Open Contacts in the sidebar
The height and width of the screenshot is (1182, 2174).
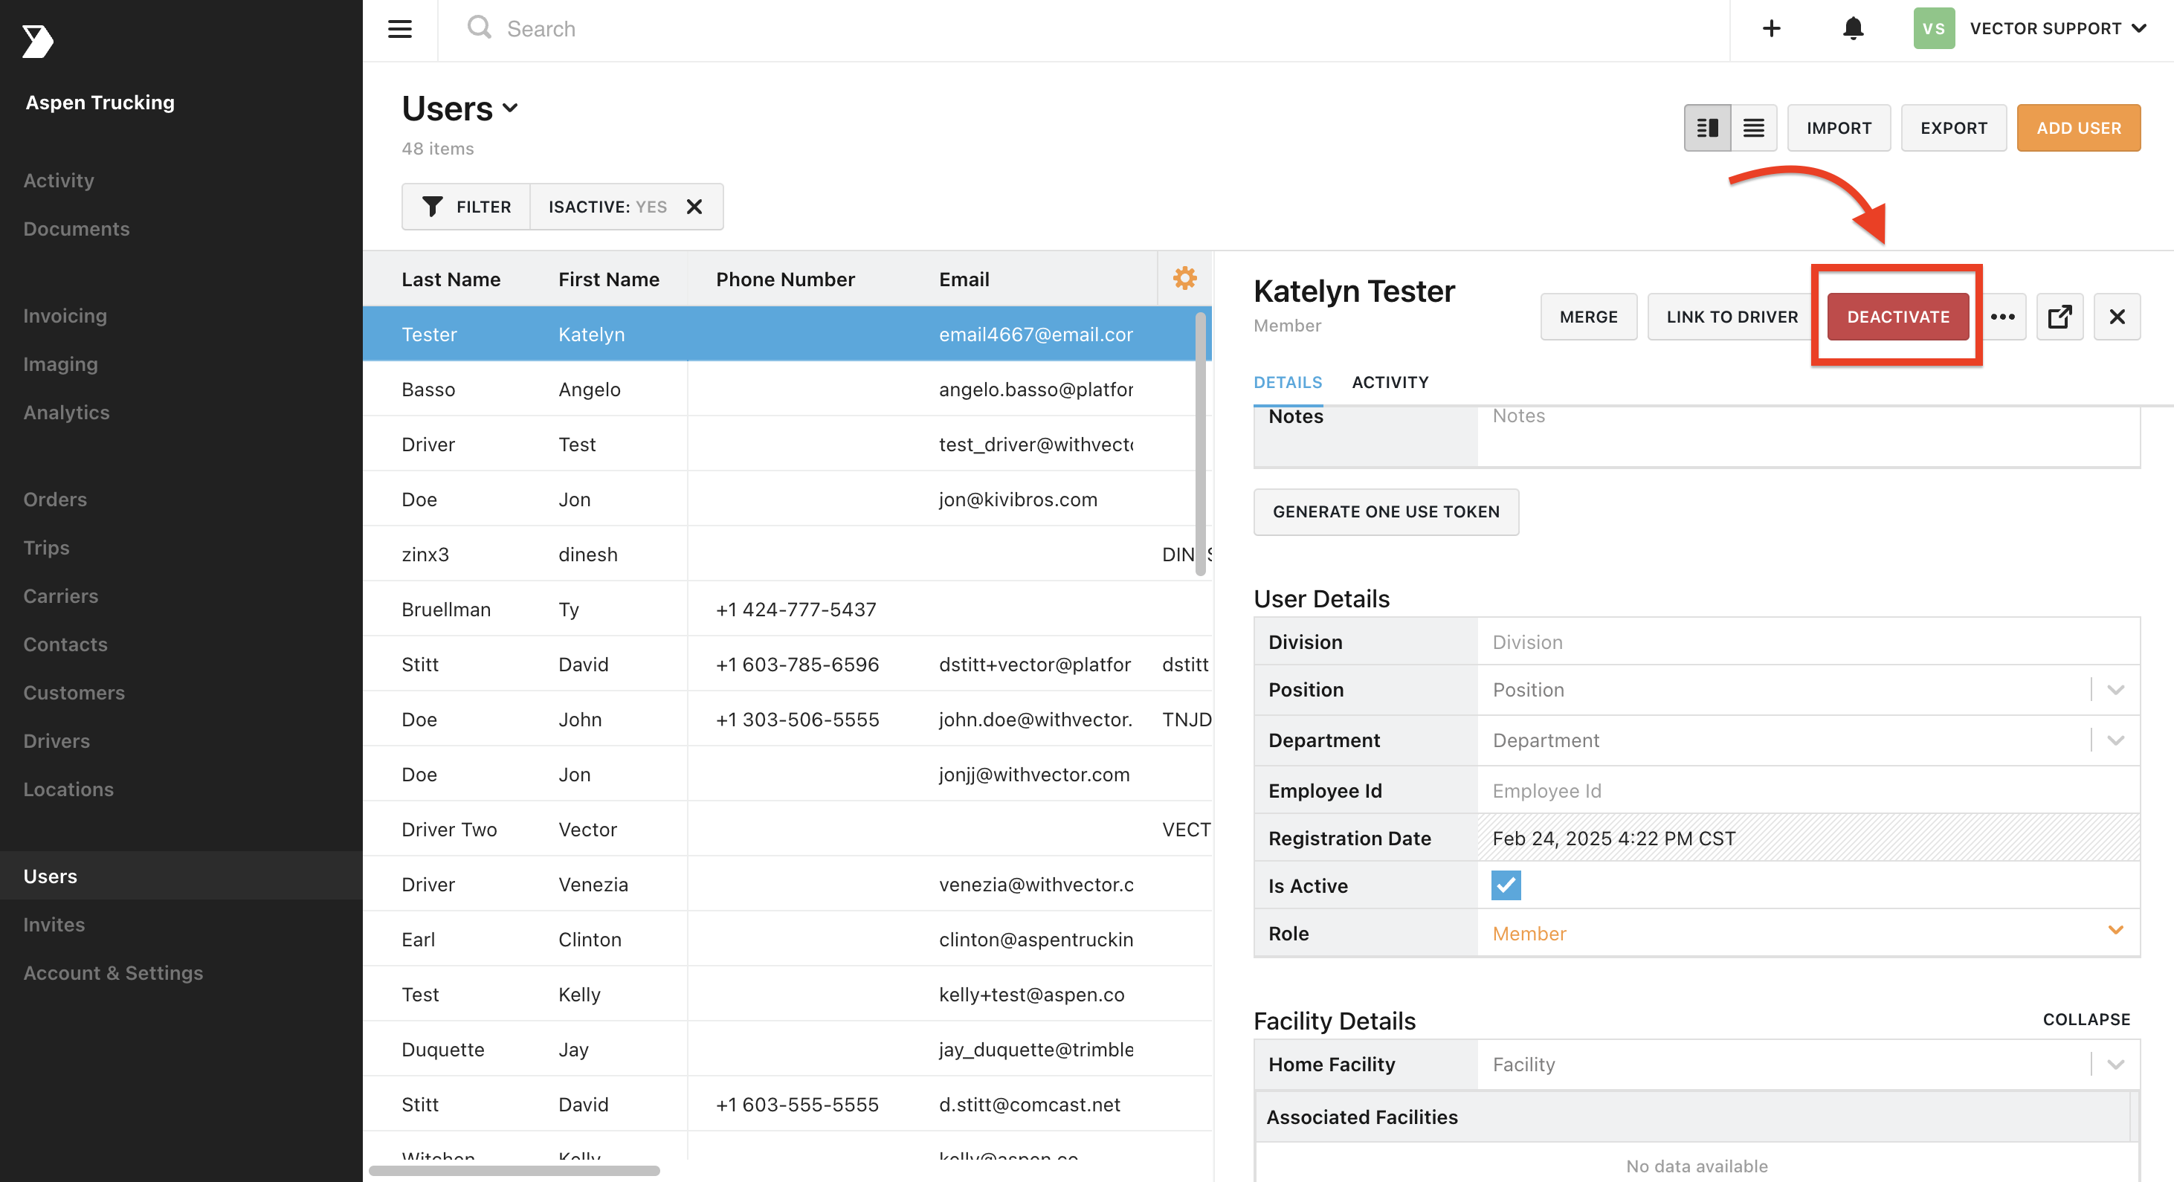click(65, 645)
